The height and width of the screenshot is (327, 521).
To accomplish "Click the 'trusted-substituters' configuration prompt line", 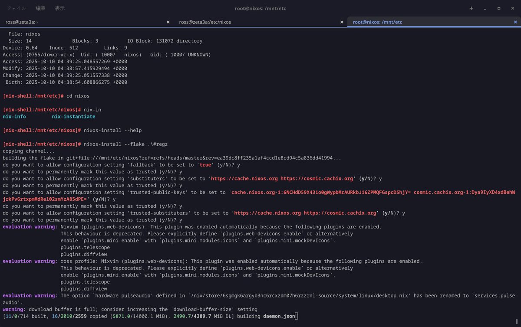I will pos(204,213).
